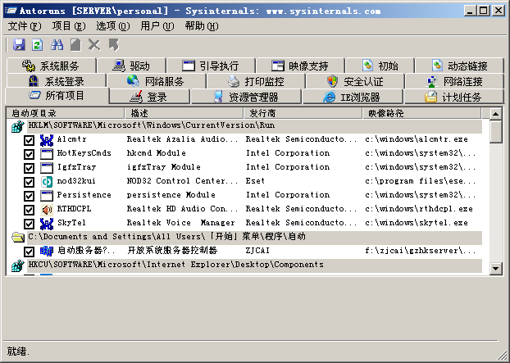This screenshot has height=363, width=510.
Task: Switch to the 系统服务 tab
Action: coord(51,66)
